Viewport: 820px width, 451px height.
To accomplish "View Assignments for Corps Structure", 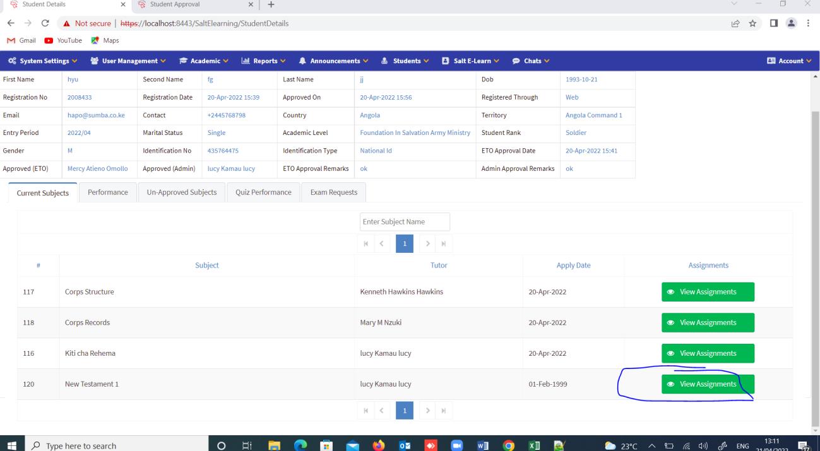I will (x=708, y=291).
